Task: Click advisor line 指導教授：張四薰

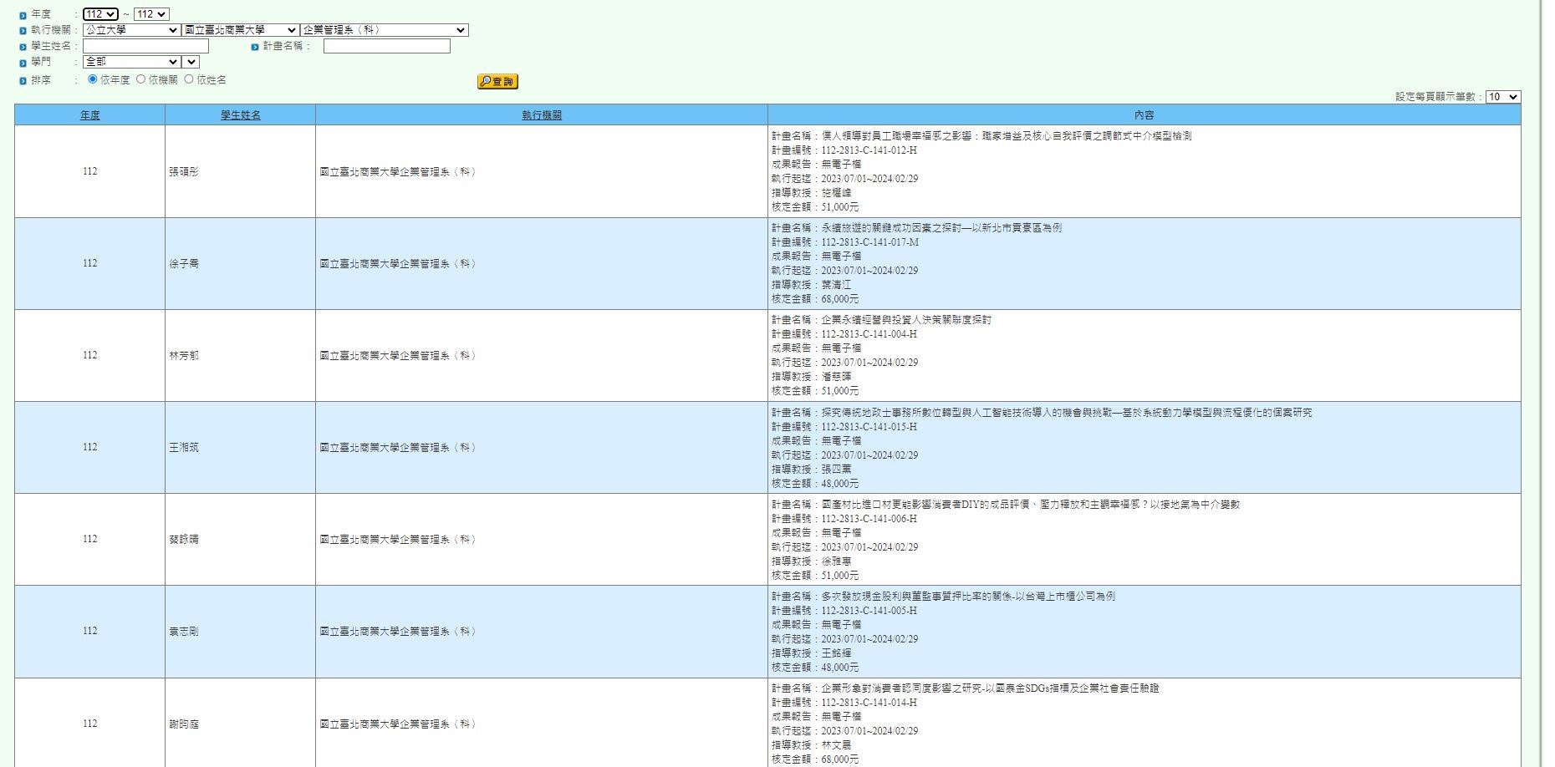Action: click(x=811, y=470)
